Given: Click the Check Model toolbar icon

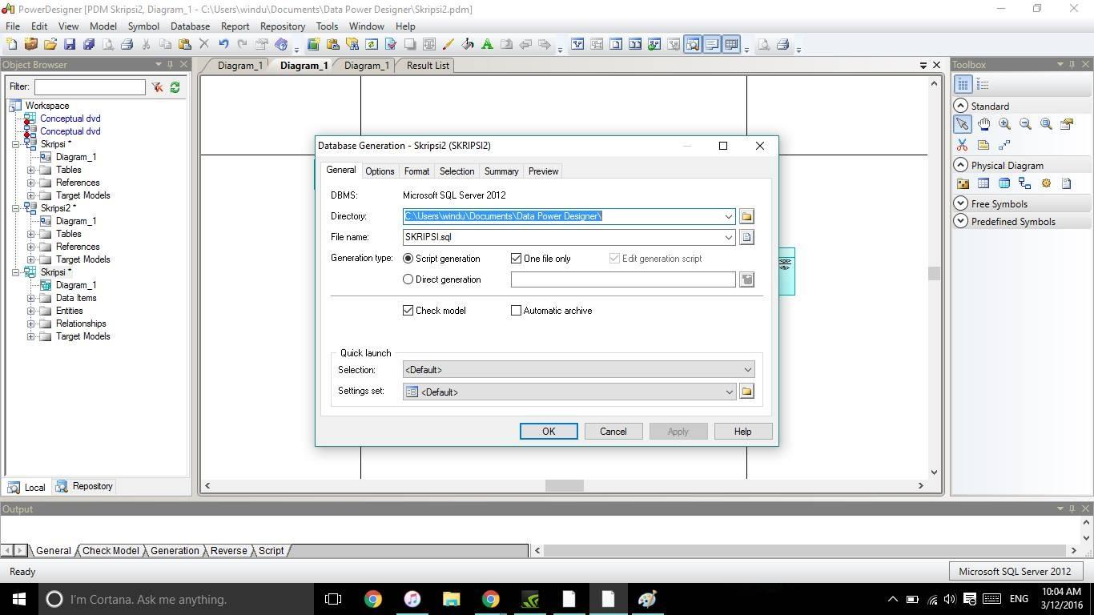Looking at the screenshot, I should coord(390,45).
